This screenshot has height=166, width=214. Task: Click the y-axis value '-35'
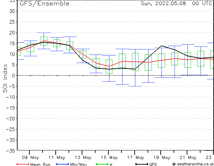pos(10,151)
